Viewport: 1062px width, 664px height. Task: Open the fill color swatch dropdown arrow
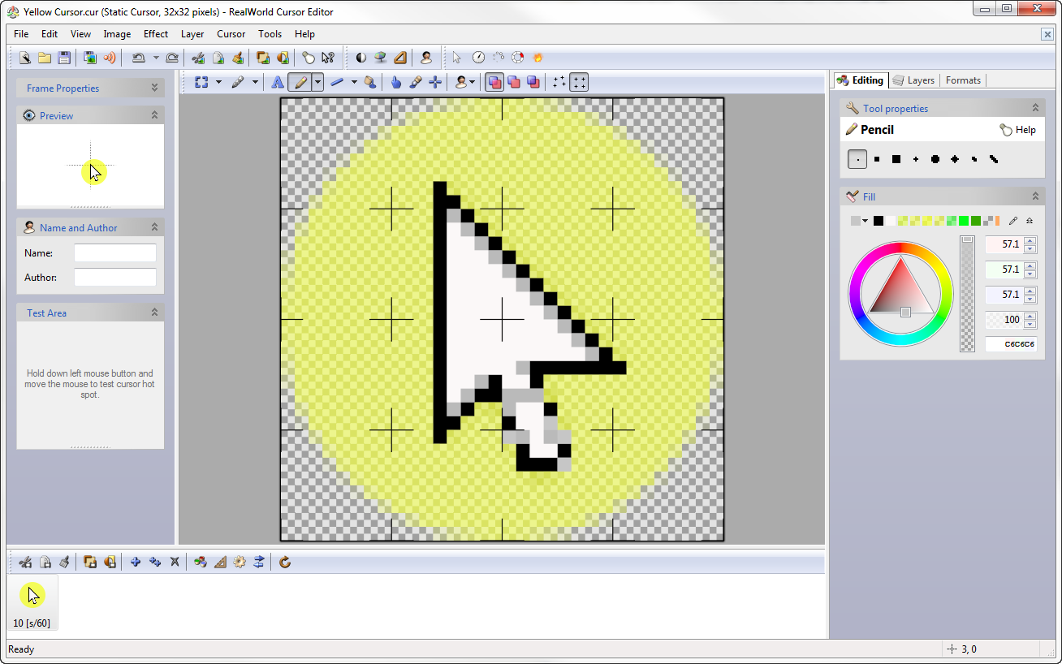click(866, 221)
